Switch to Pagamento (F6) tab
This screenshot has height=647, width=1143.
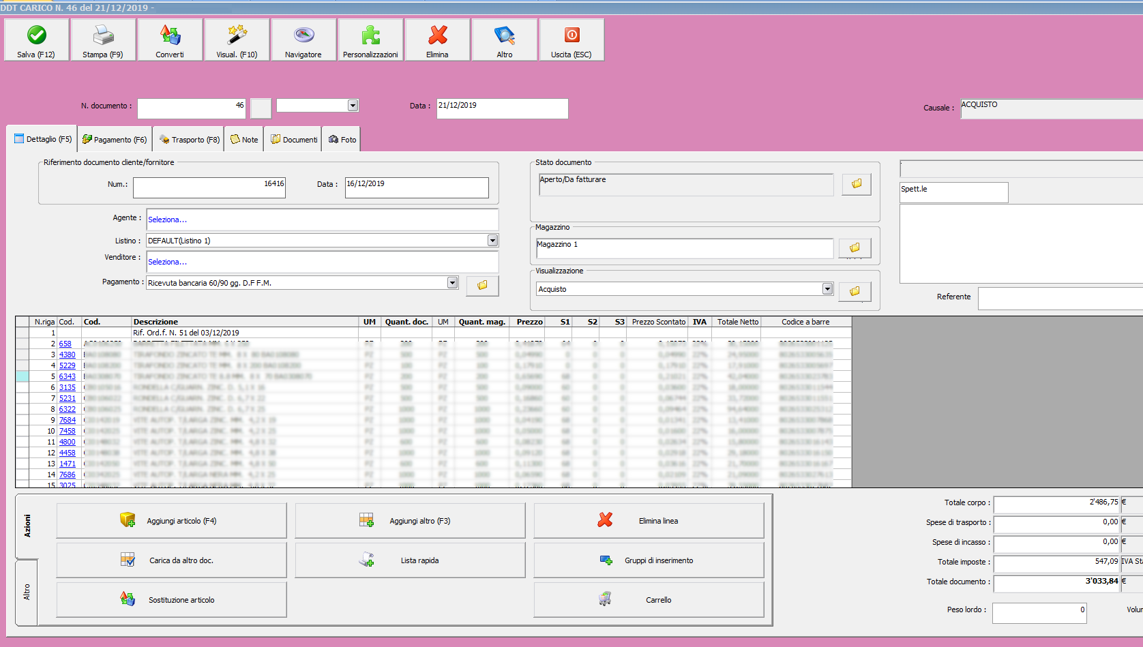tap(115, 140)
